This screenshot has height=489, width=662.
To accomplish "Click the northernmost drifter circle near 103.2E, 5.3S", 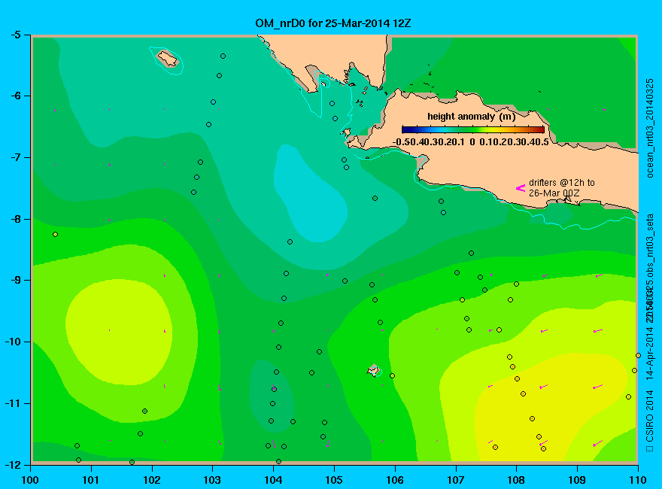I will (x=223, y=56).
